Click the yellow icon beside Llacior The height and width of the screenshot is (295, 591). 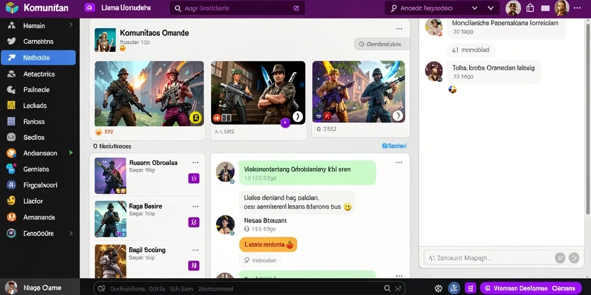coord(12,201)
